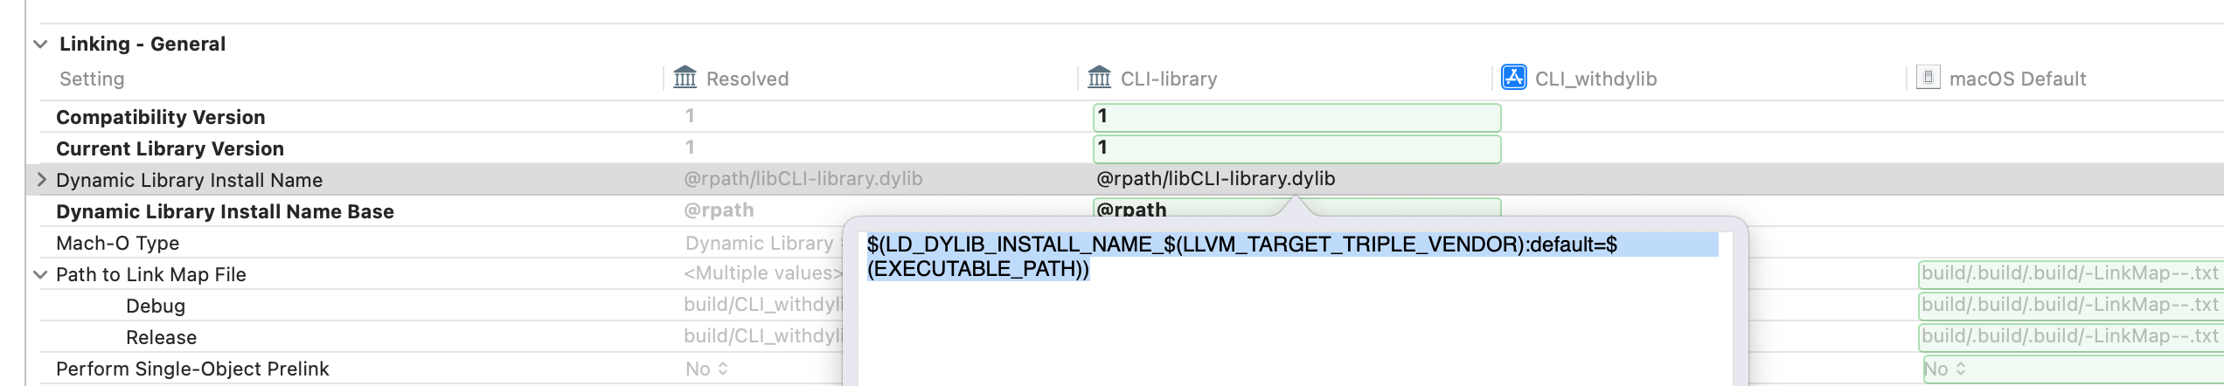The width and height of the screenshot is (2224, 386).
Task: Click the CLI-library @rpath/libCLI-library.dylib value
Action: [x=1215, y=179]
